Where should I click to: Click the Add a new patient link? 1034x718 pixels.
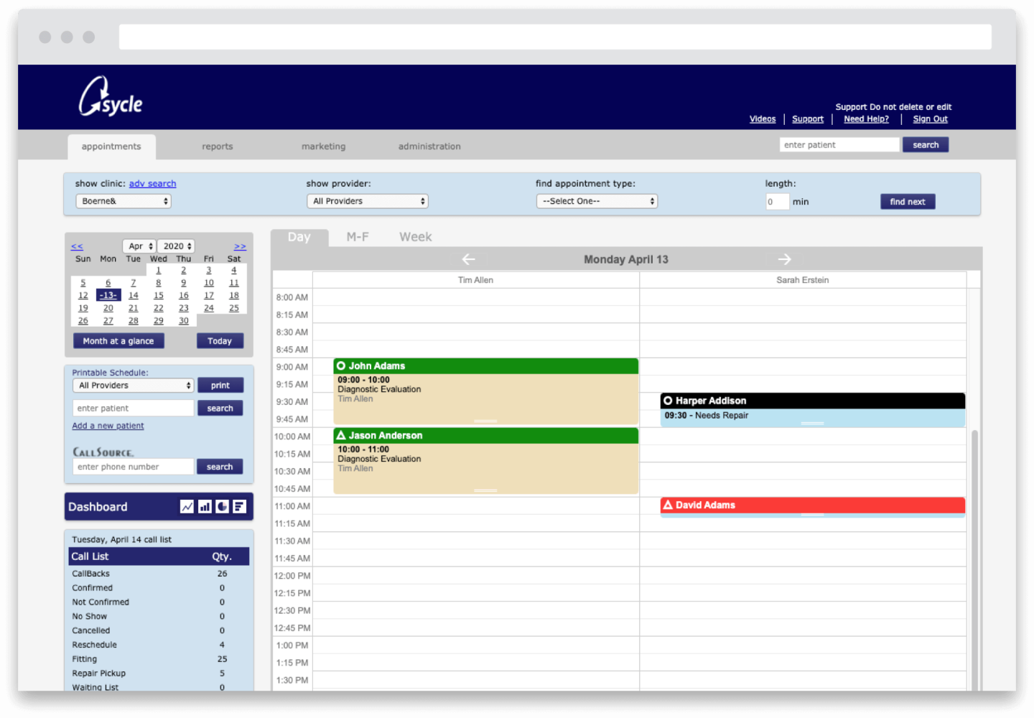click(x=108, y=425)
